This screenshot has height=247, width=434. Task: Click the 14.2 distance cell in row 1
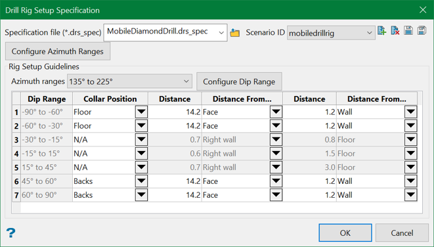click(175, 112)
